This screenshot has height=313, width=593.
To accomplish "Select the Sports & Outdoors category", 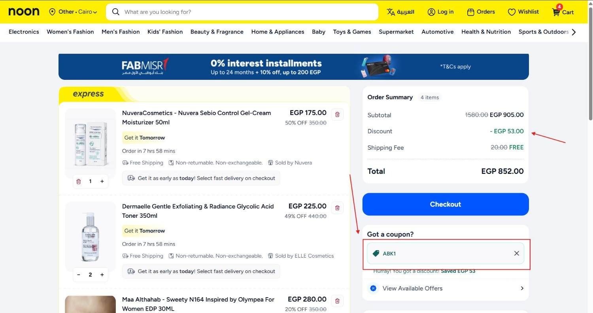I will tap(544, 32).
